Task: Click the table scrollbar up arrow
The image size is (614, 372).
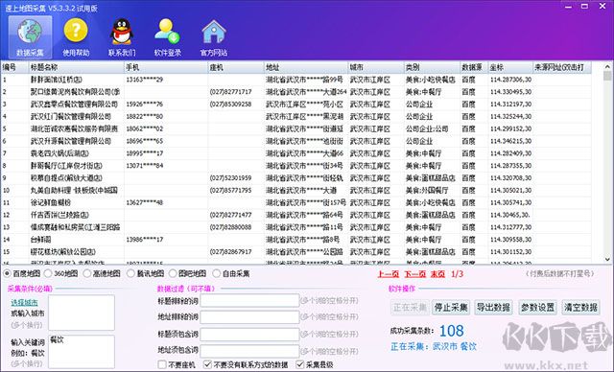Action: coord(607,66)
